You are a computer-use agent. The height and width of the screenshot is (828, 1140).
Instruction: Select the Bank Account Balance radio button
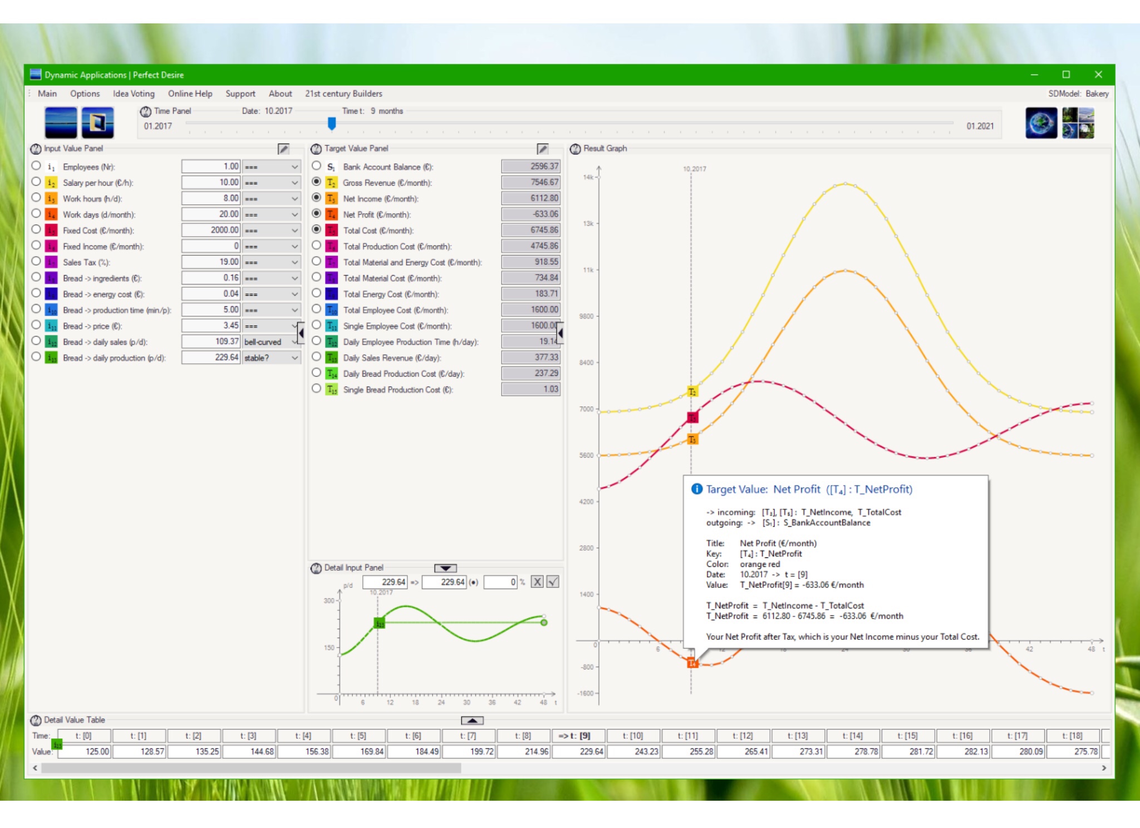(316, 166)
